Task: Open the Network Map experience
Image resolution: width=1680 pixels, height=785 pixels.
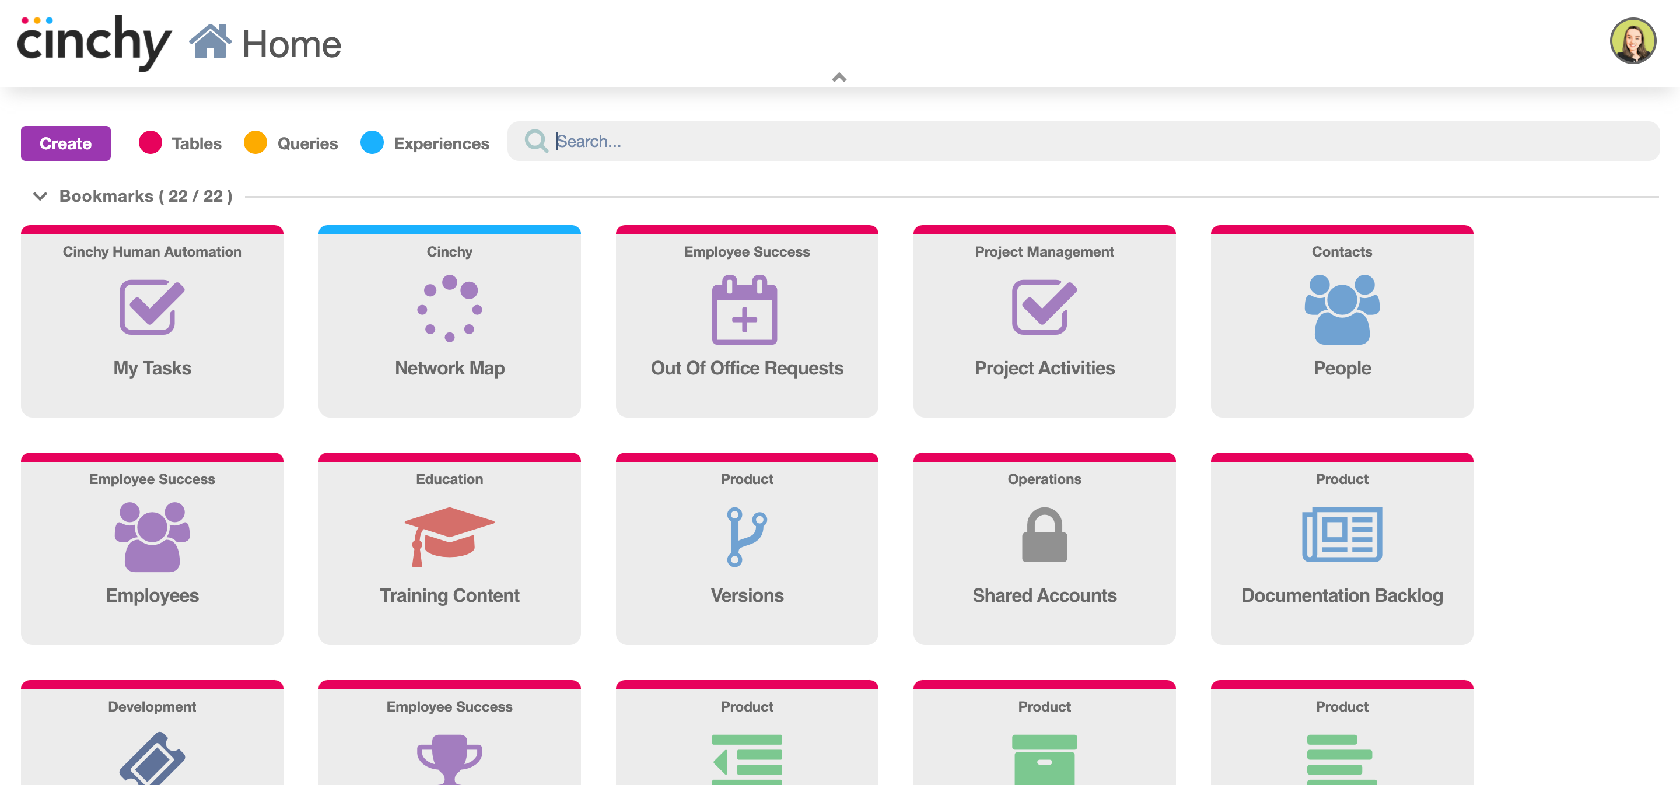Action: pos(449,320)
